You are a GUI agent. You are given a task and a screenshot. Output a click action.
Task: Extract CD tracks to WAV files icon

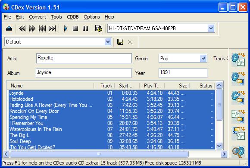click(238, 59)
